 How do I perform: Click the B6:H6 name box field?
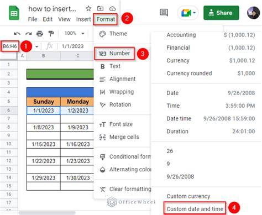(x=10, y=46)
